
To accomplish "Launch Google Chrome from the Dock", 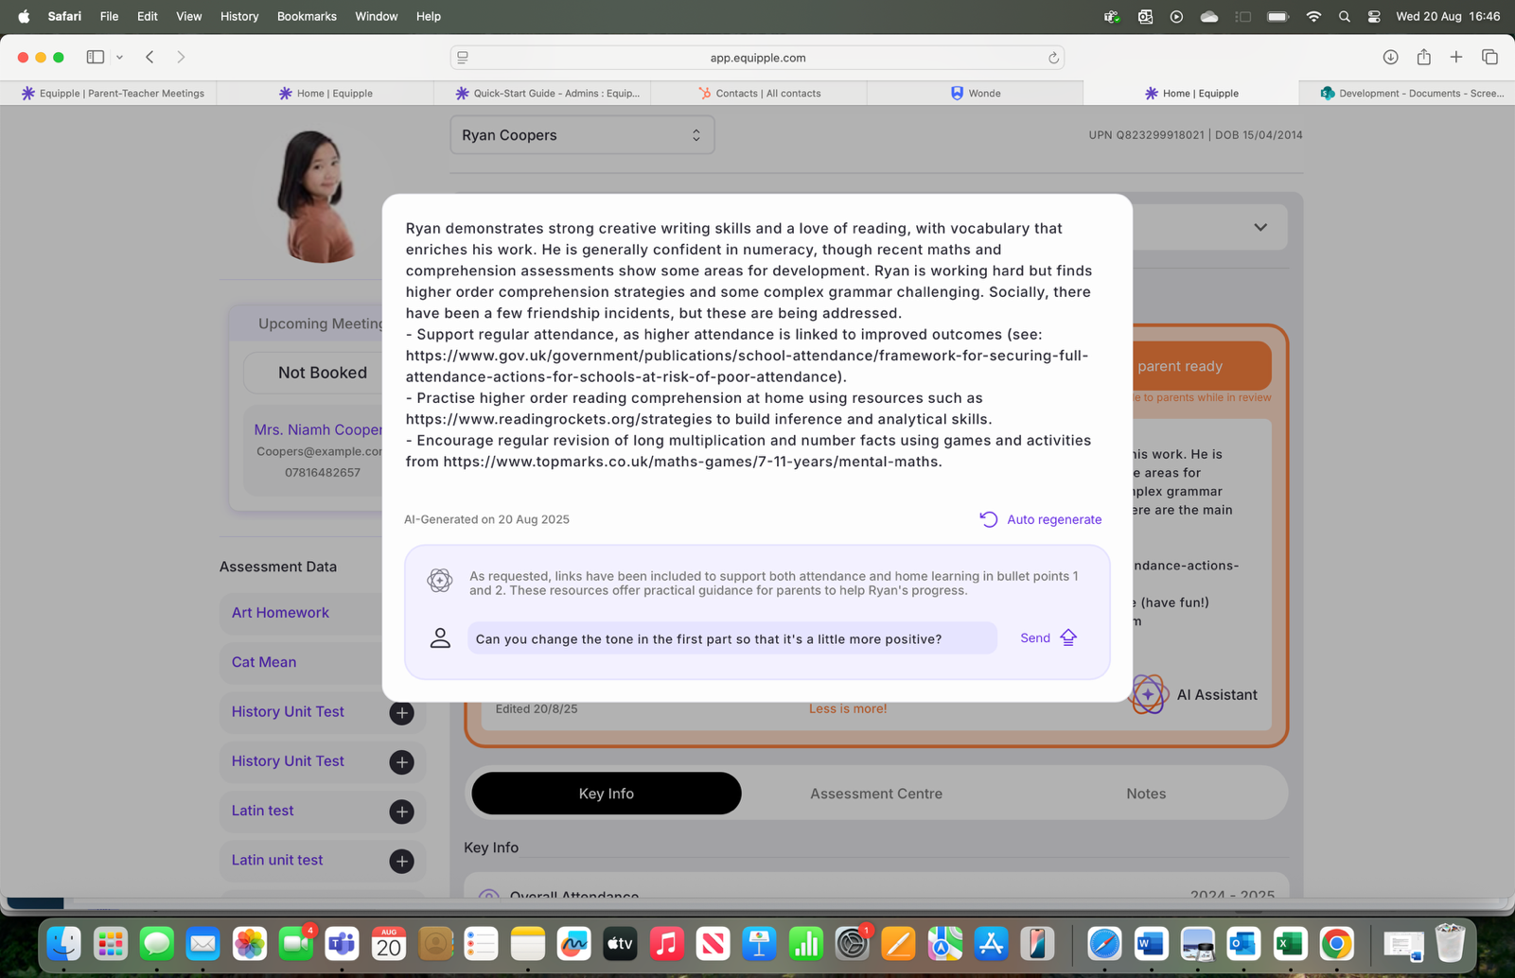I will [1336, 943].
